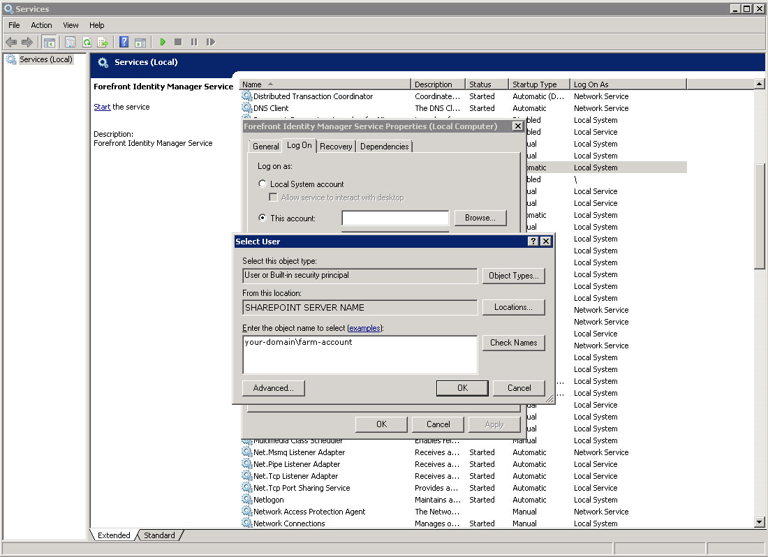Switch to the Extended view tab
Screen dimensions: 768x557
coord(114,535)
